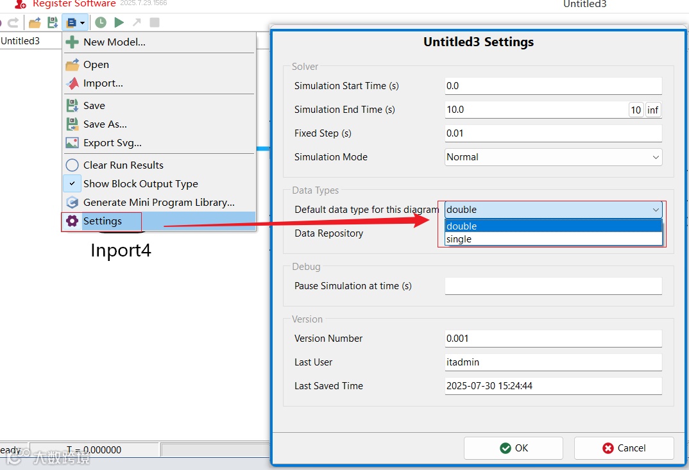Viewport: 689px width, 470px height.
Task: Select the Untitled3 model tab
Action: click(21, 41)
